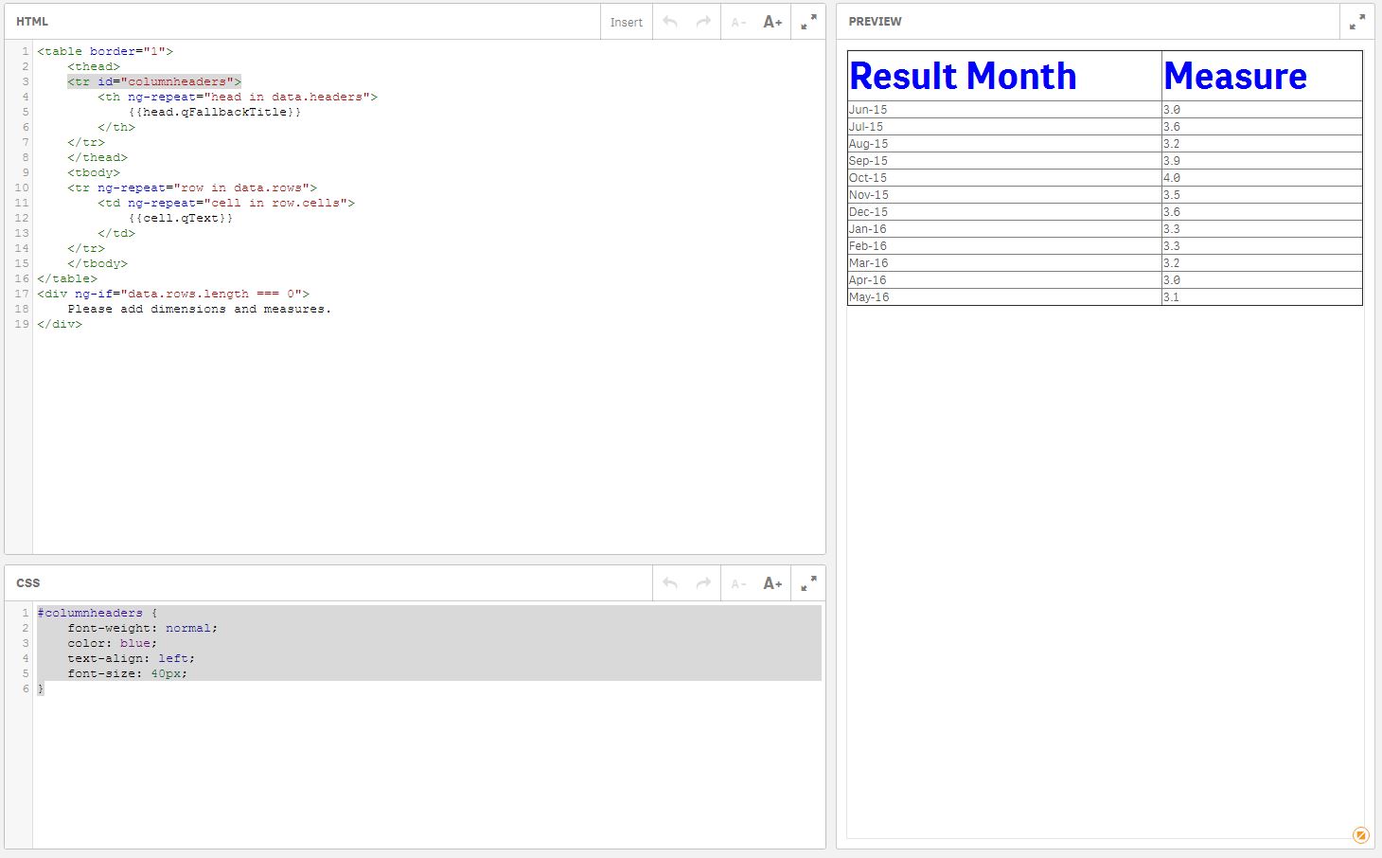Redo the change in HTML editor
The height and width of the screenshot is (858, 1382).
pos(703,22)
